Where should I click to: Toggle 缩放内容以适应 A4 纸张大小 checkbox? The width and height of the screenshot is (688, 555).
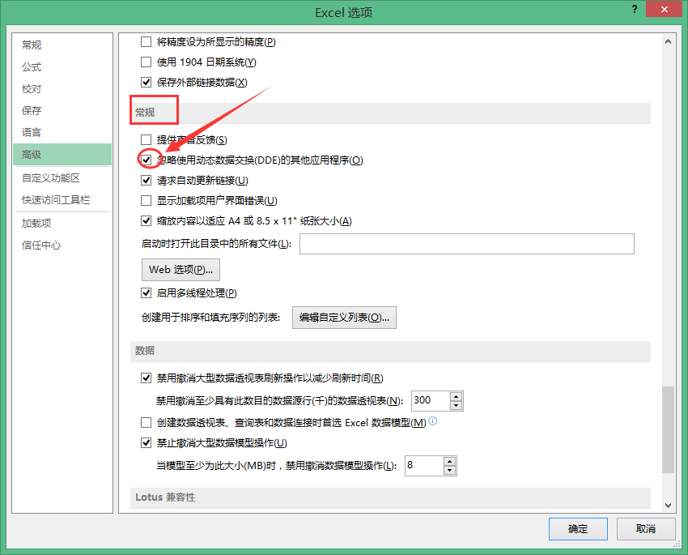pos(147,220)
